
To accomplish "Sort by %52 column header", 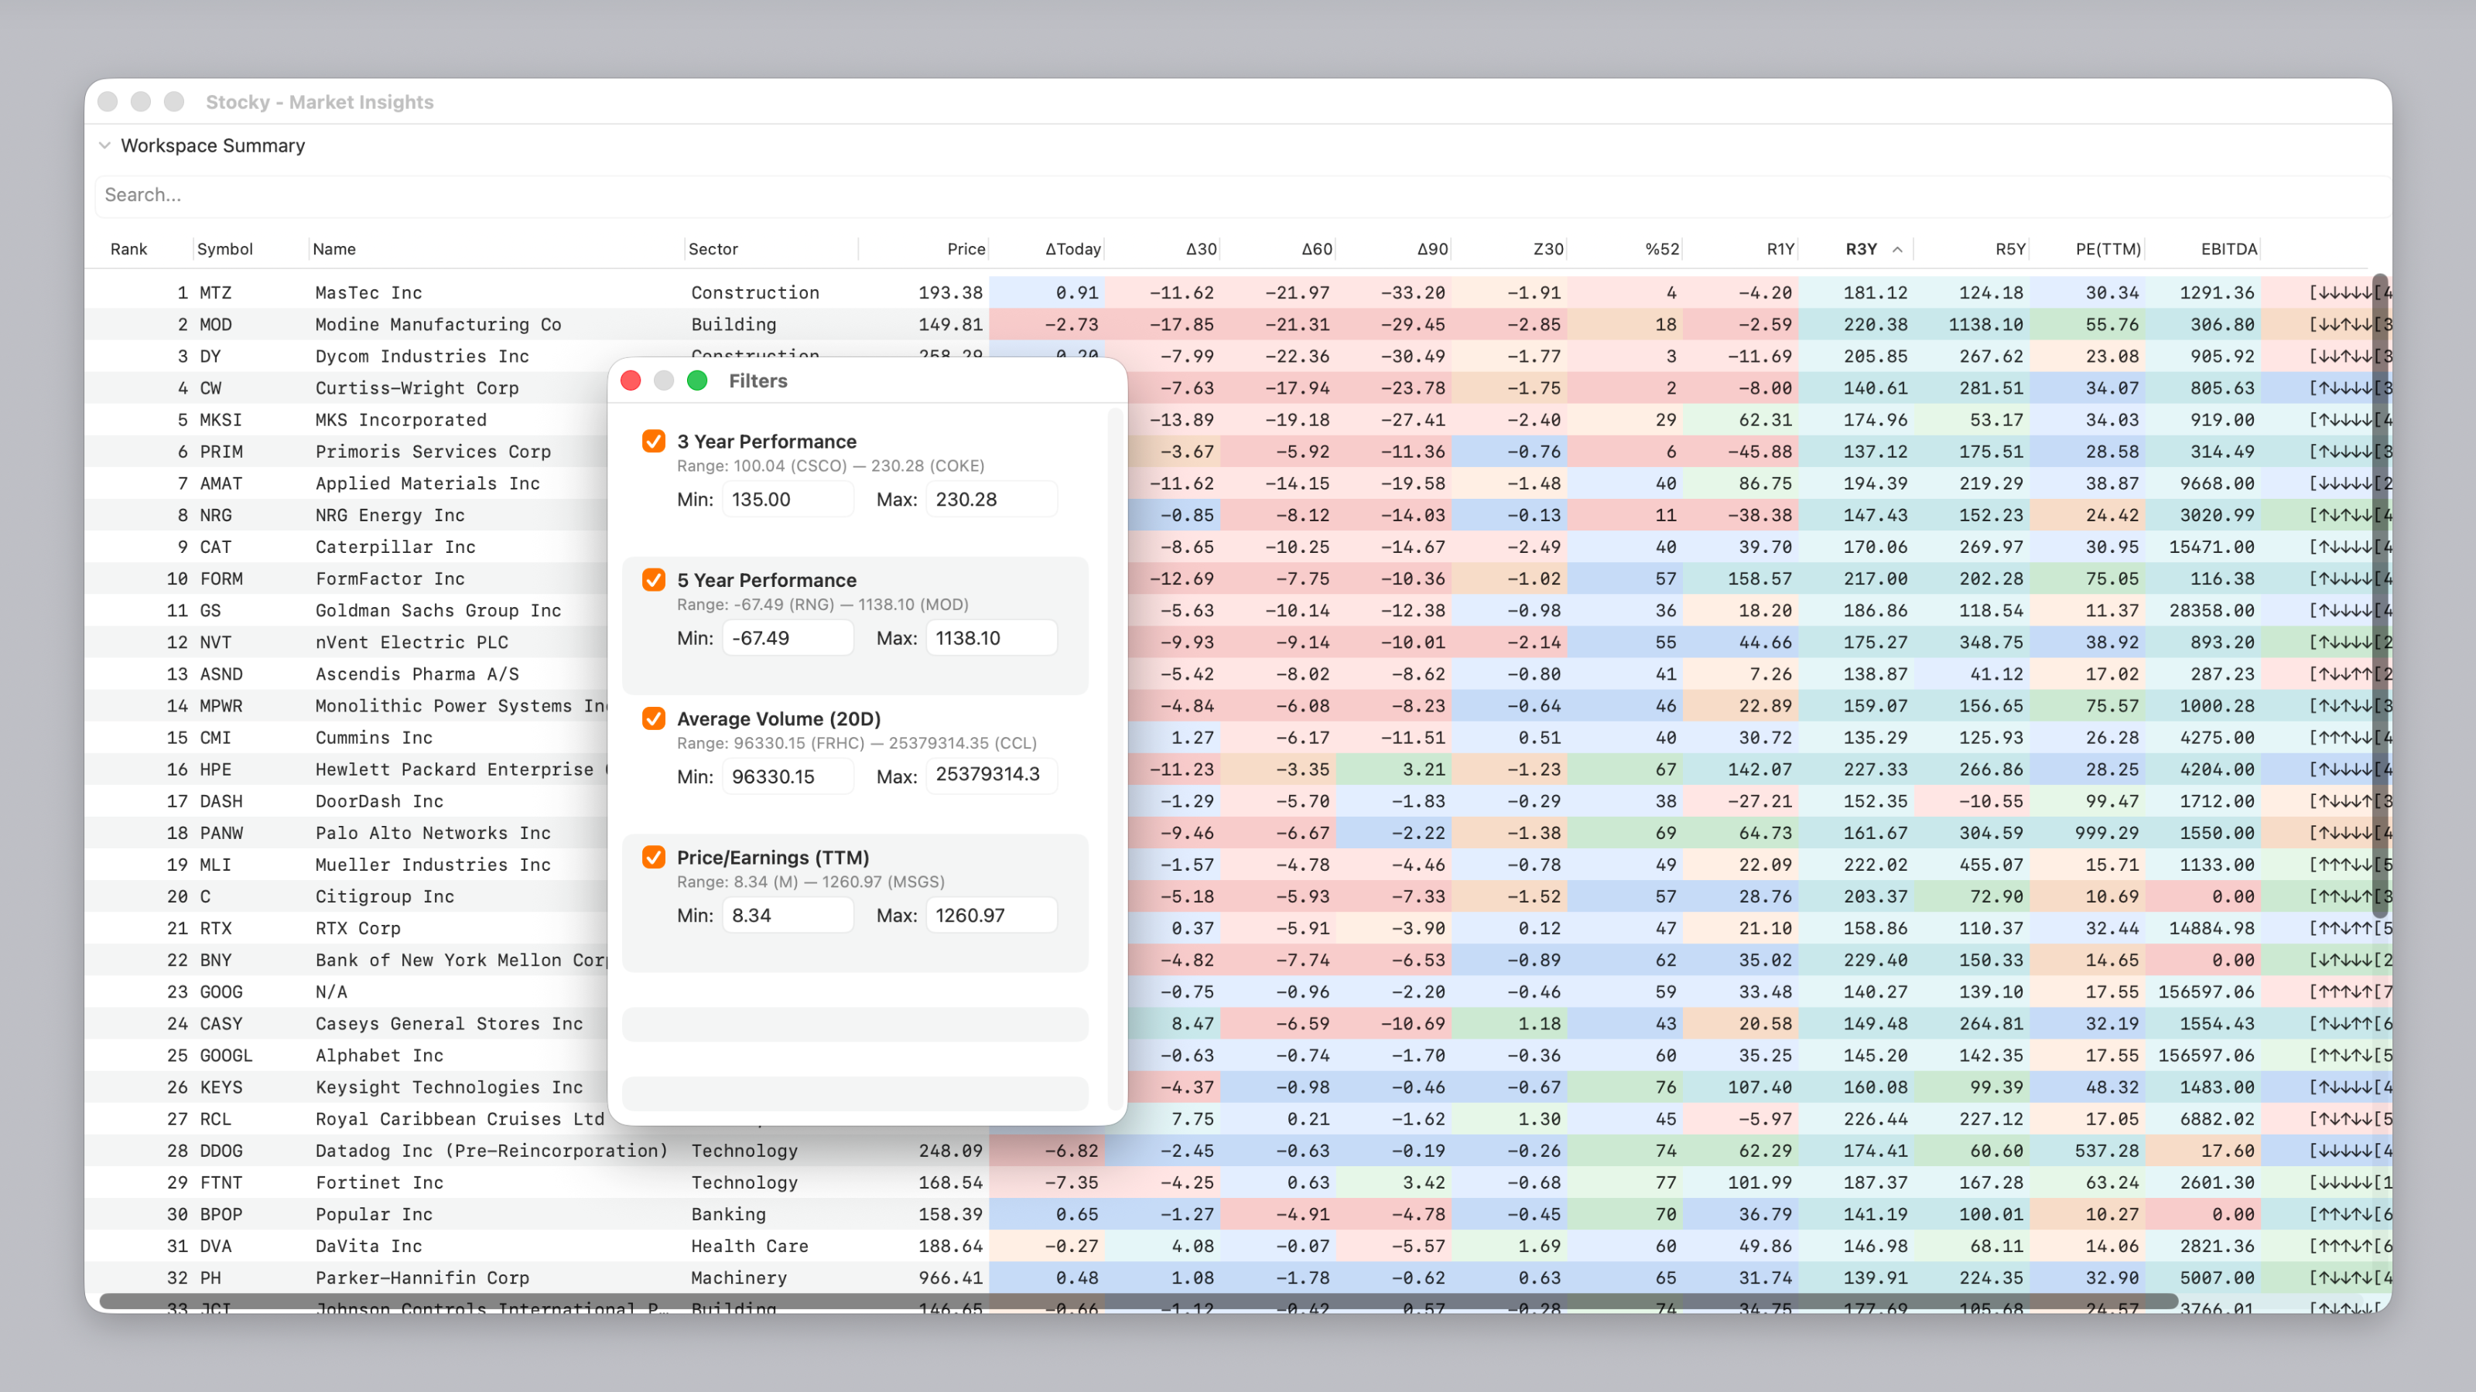I will click(1663, 249).
